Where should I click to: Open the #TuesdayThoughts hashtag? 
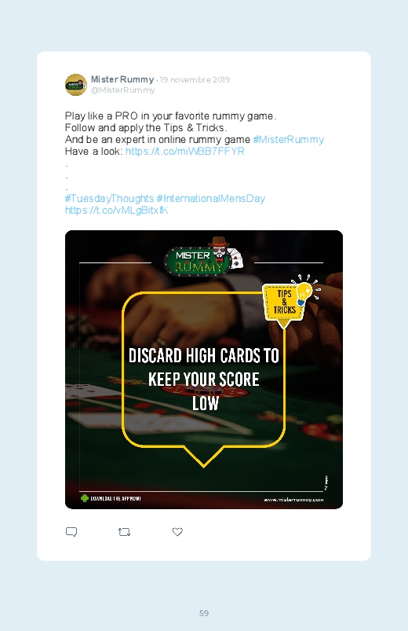pyautogui.click(x=109, y=198)
